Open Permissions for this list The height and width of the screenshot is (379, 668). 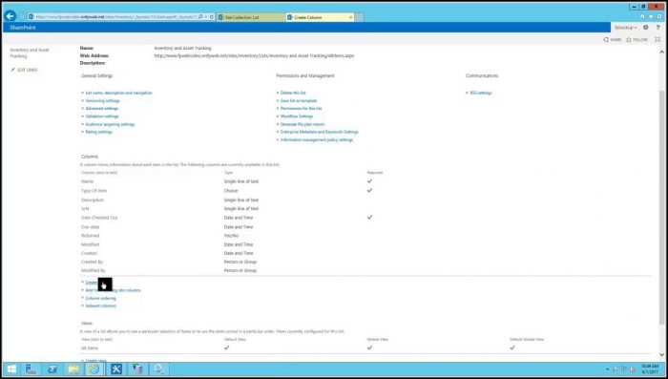coord(301,109)
